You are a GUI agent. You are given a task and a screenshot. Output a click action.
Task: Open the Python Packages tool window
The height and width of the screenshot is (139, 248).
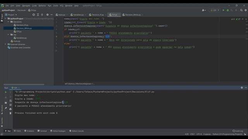click(58, 131)
